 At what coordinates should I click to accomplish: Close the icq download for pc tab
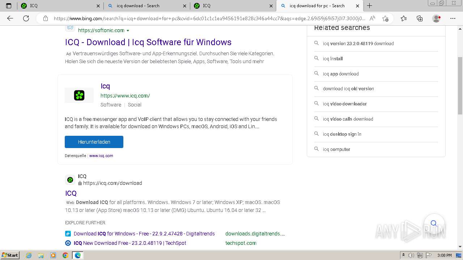358,6
